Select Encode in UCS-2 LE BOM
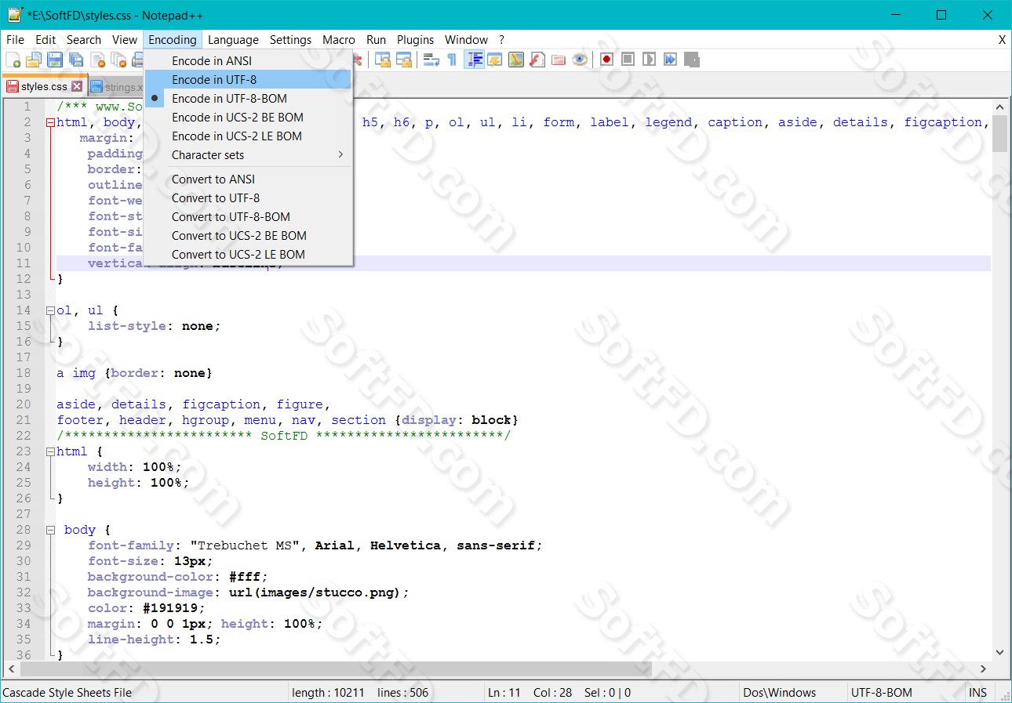This screenshot has height=703, width=1012. pyautogui.click(x=249, y=136)
